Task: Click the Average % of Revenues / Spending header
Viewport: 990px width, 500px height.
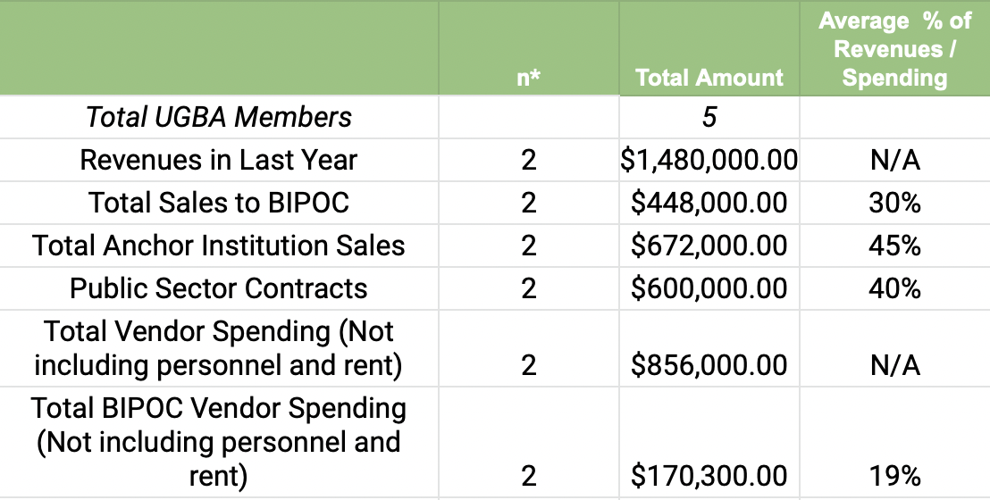Action: coord(894,48)
